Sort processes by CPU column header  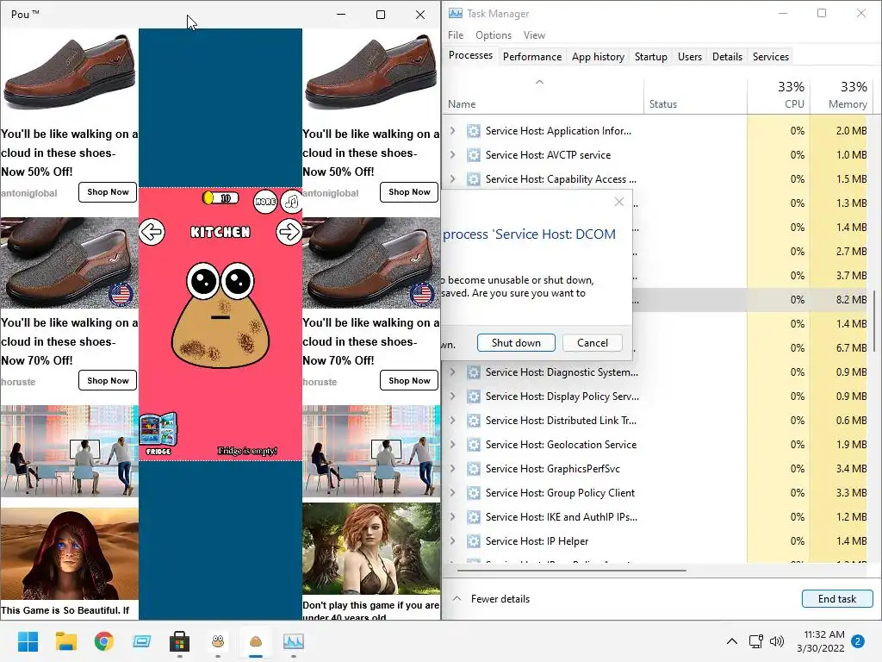pos(779,95)
